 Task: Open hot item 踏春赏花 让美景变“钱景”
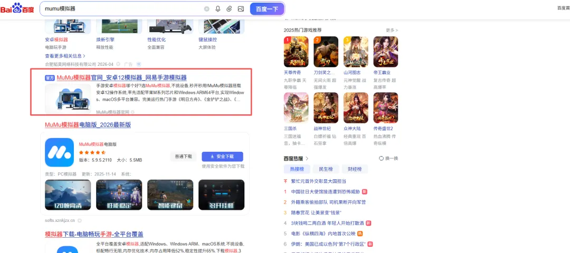click(316, 212)
